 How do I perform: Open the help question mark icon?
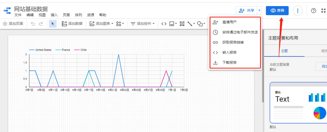(314, 11)
